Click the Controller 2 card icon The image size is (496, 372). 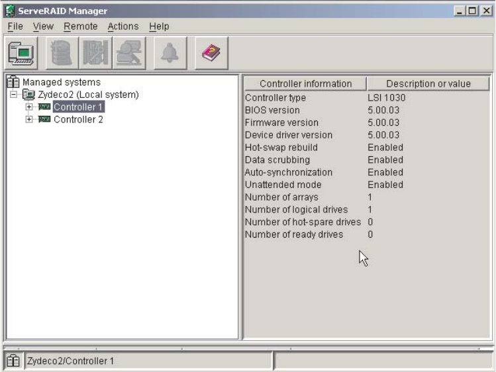click(x=44, y=120)
